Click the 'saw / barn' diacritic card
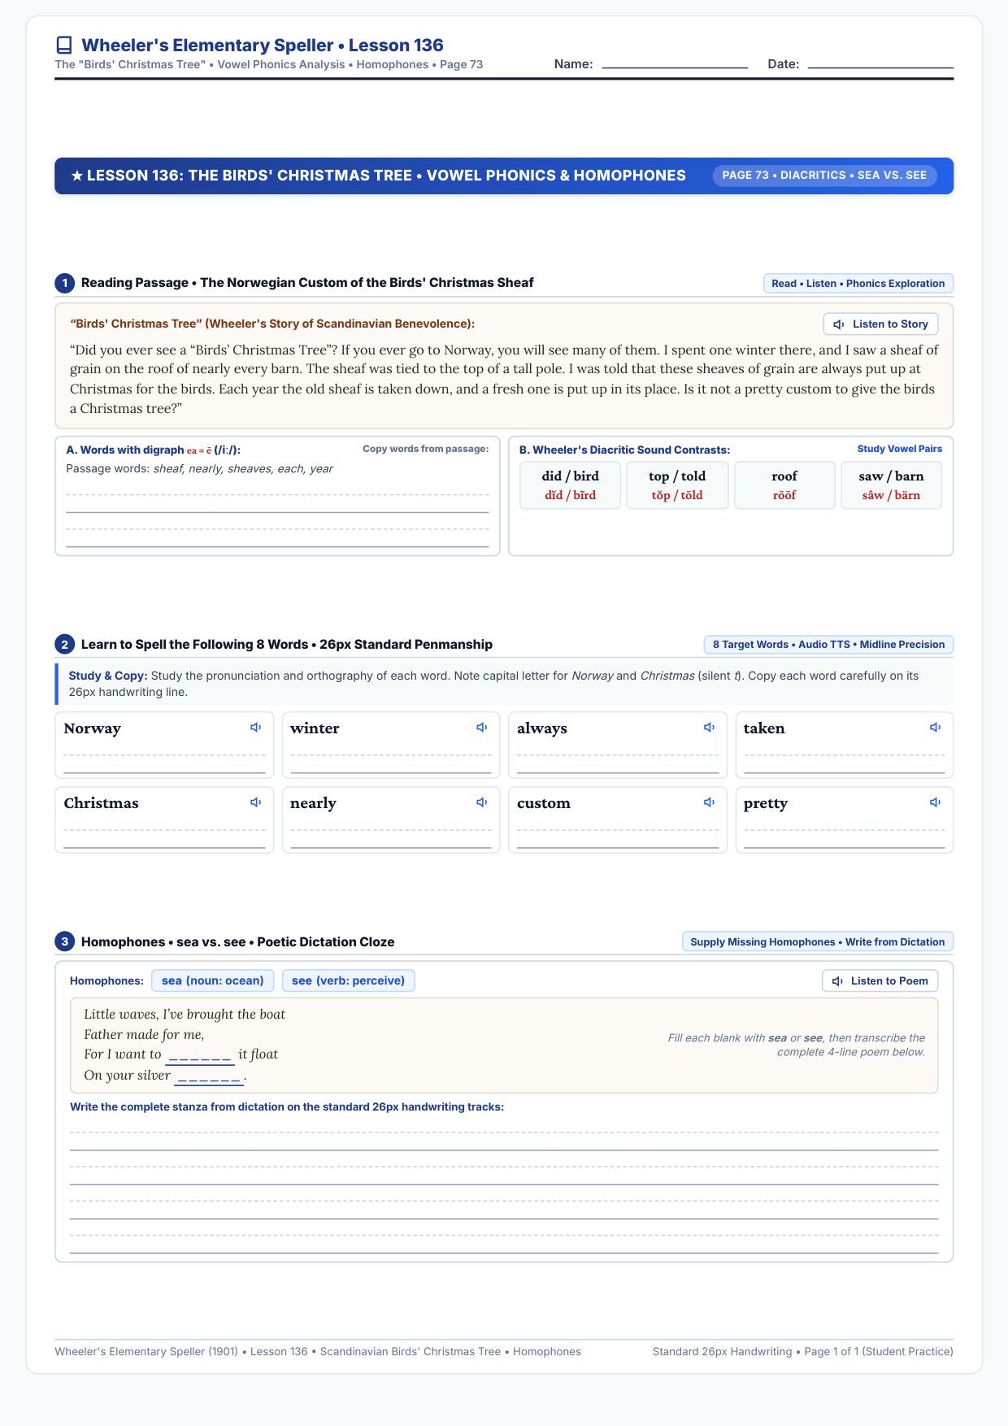Screen dimensions: 1008x1426 [892, 485]
